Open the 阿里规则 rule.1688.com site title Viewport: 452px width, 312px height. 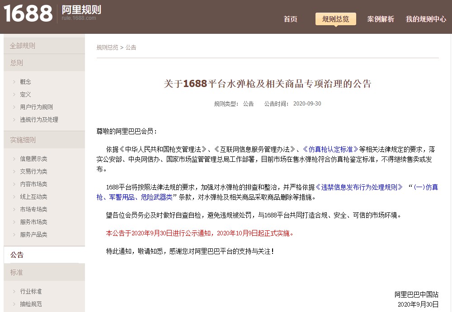click(x=81, y=13)
